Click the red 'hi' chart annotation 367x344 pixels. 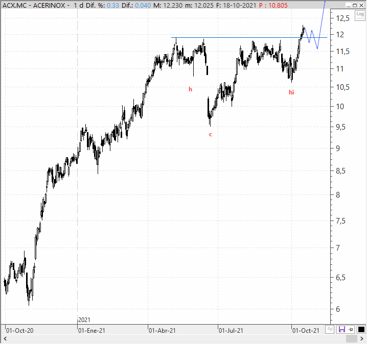click(x=291, y=92)
